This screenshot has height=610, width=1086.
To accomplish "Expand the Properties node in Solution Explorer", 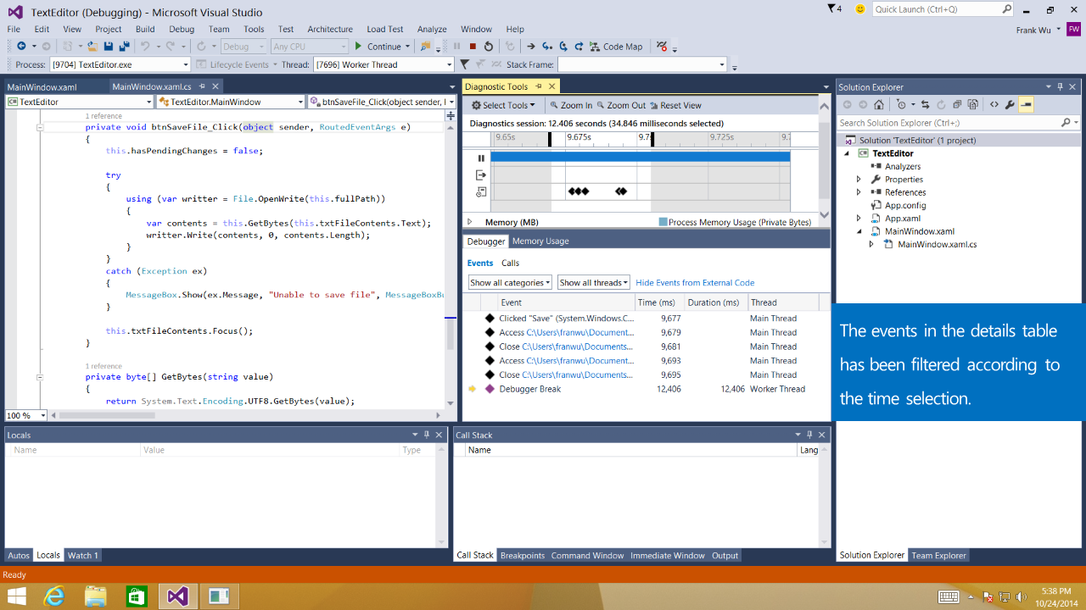I will [x=859, y=179].
